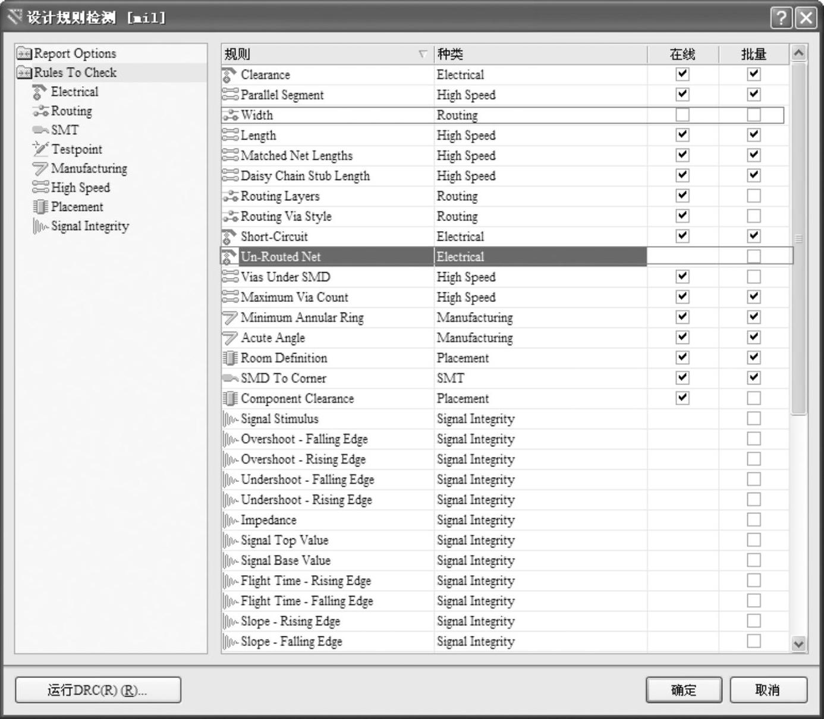Click the Room Definition rule icon
Screen dimensions: 824x719
pyautogui.click(x=230, y=358)
